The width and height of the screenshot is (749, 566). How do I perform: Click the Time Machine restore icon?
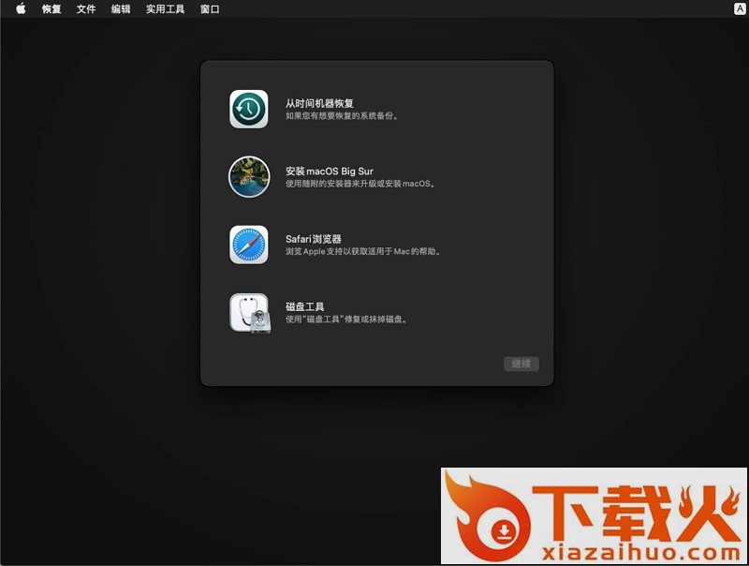pos(248,109)
